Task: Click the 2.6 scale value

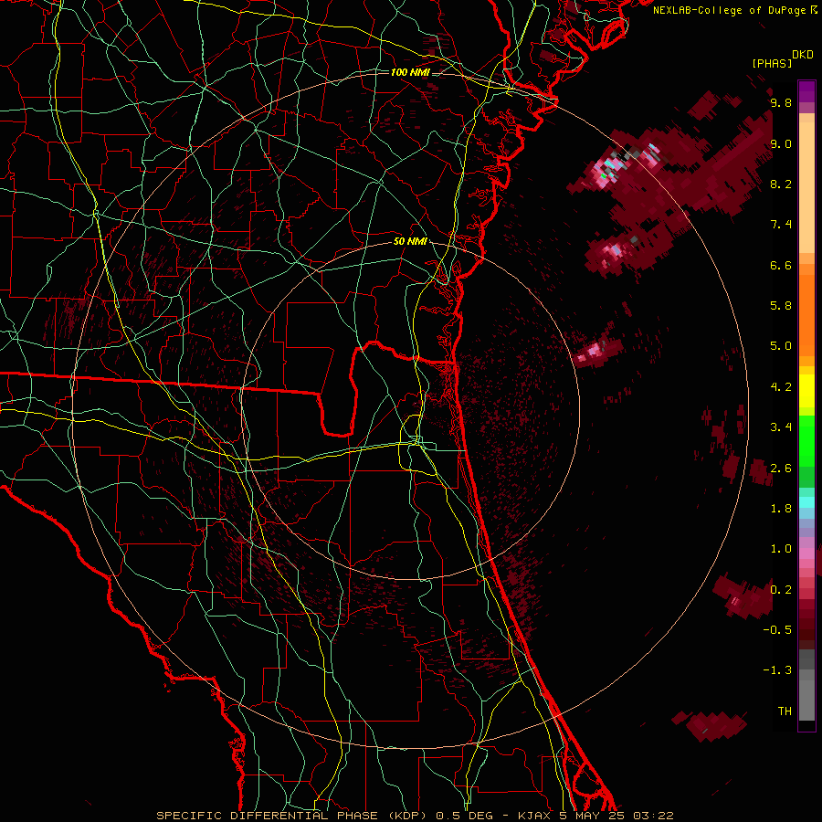Action: coord(781,469)
